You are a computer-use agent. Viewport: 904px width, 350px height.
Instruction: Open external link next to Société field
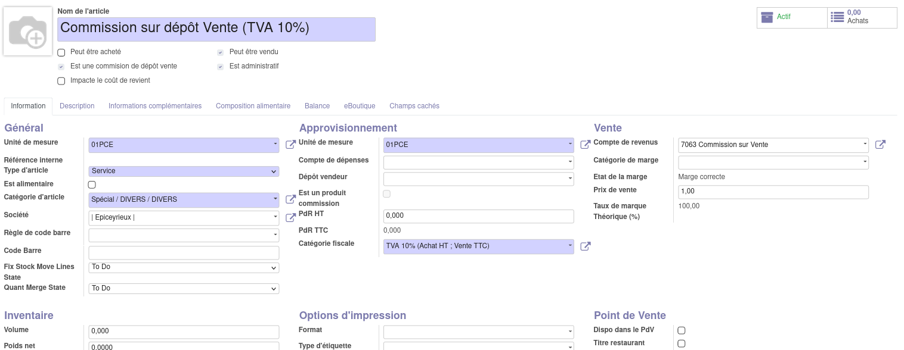[x=290, y=217]
